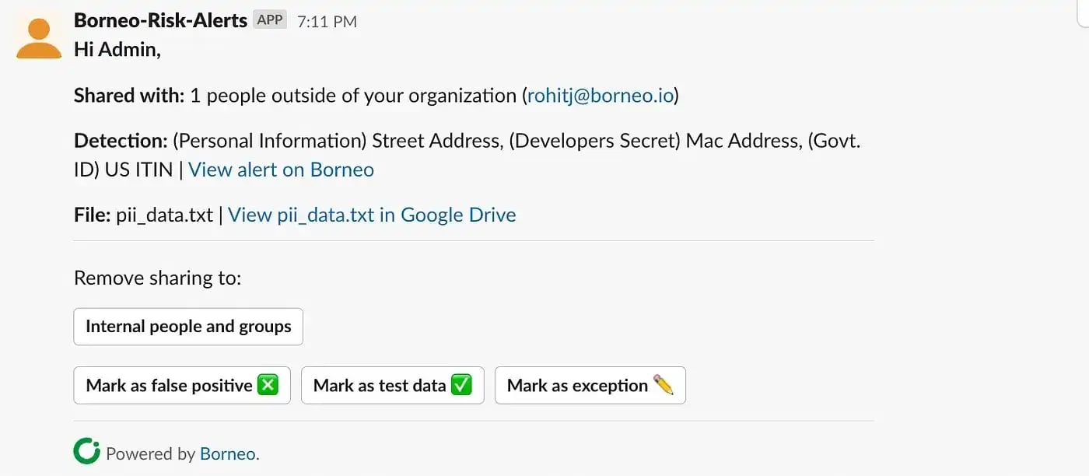Select the bold Detection label
Viewport: 1089px width, 476px height.
click(121, 141)
